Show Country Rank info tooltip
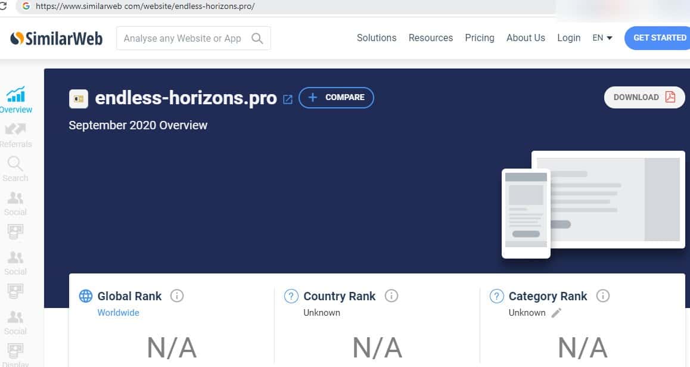The image size is (690, 367). pos(391,296)
